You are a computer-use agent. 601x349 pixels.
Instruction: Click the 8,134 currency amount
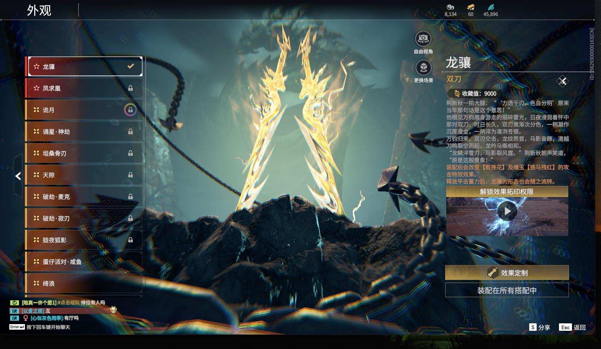pos(450,14)
